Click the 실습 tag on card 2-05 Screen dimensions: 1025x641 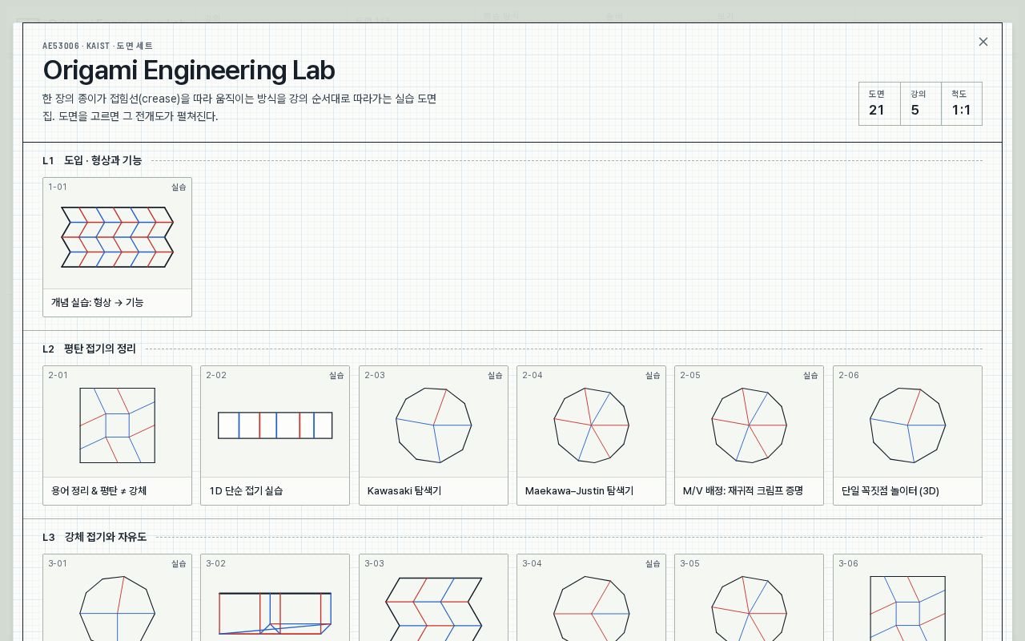click(x=810, y=375)
